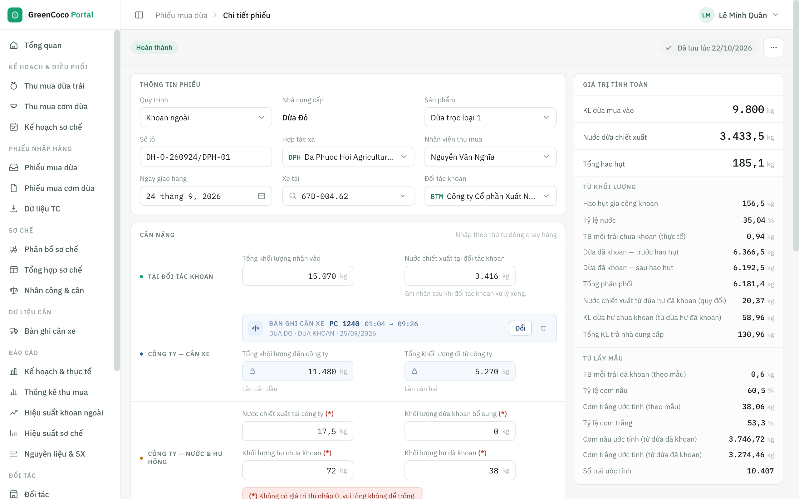This screenshot has width=799, height=499.
Task: Open Tổng hợp sơ chế
Action: 58,270
